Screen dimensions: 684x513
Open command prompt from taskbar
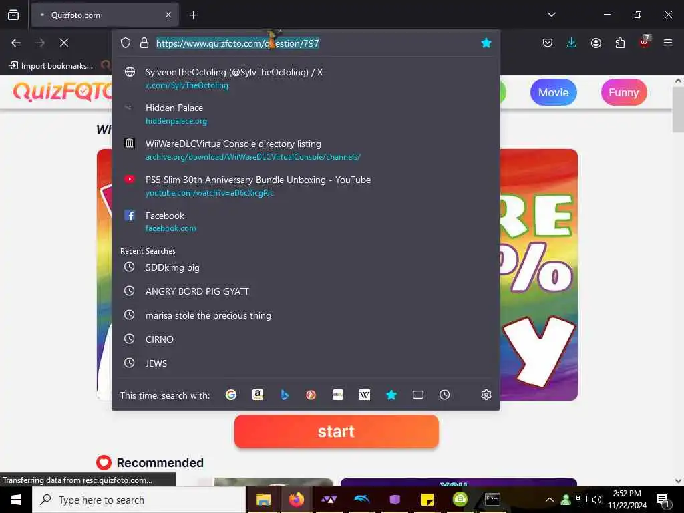click(x=492, y=500)
